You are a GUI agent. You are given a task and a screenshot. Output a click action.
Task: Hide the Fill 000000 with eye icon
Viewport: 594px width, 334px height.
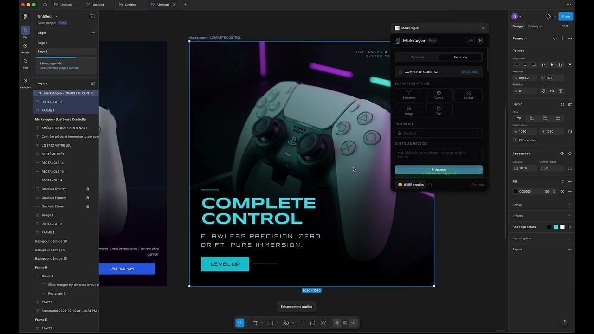(562, 191)
